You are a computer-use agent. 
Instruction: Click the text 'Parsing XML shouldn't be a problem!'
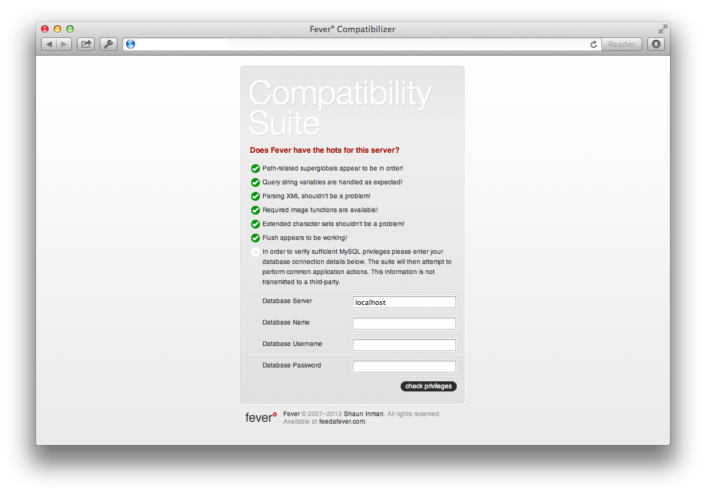(x=317, y=196)
